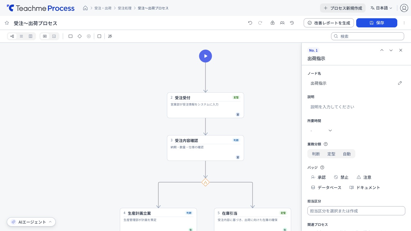Switch to column swimlane view
The width and height of the screenshot is (411, 231).
pyautogui.click(x=31, y=36)
